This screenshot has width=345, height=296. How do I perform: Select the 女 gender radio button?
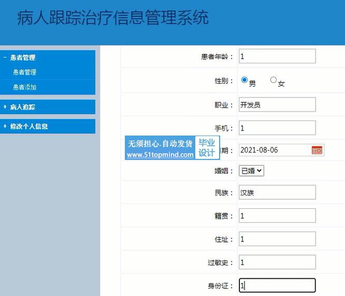[x=274, y=80]
